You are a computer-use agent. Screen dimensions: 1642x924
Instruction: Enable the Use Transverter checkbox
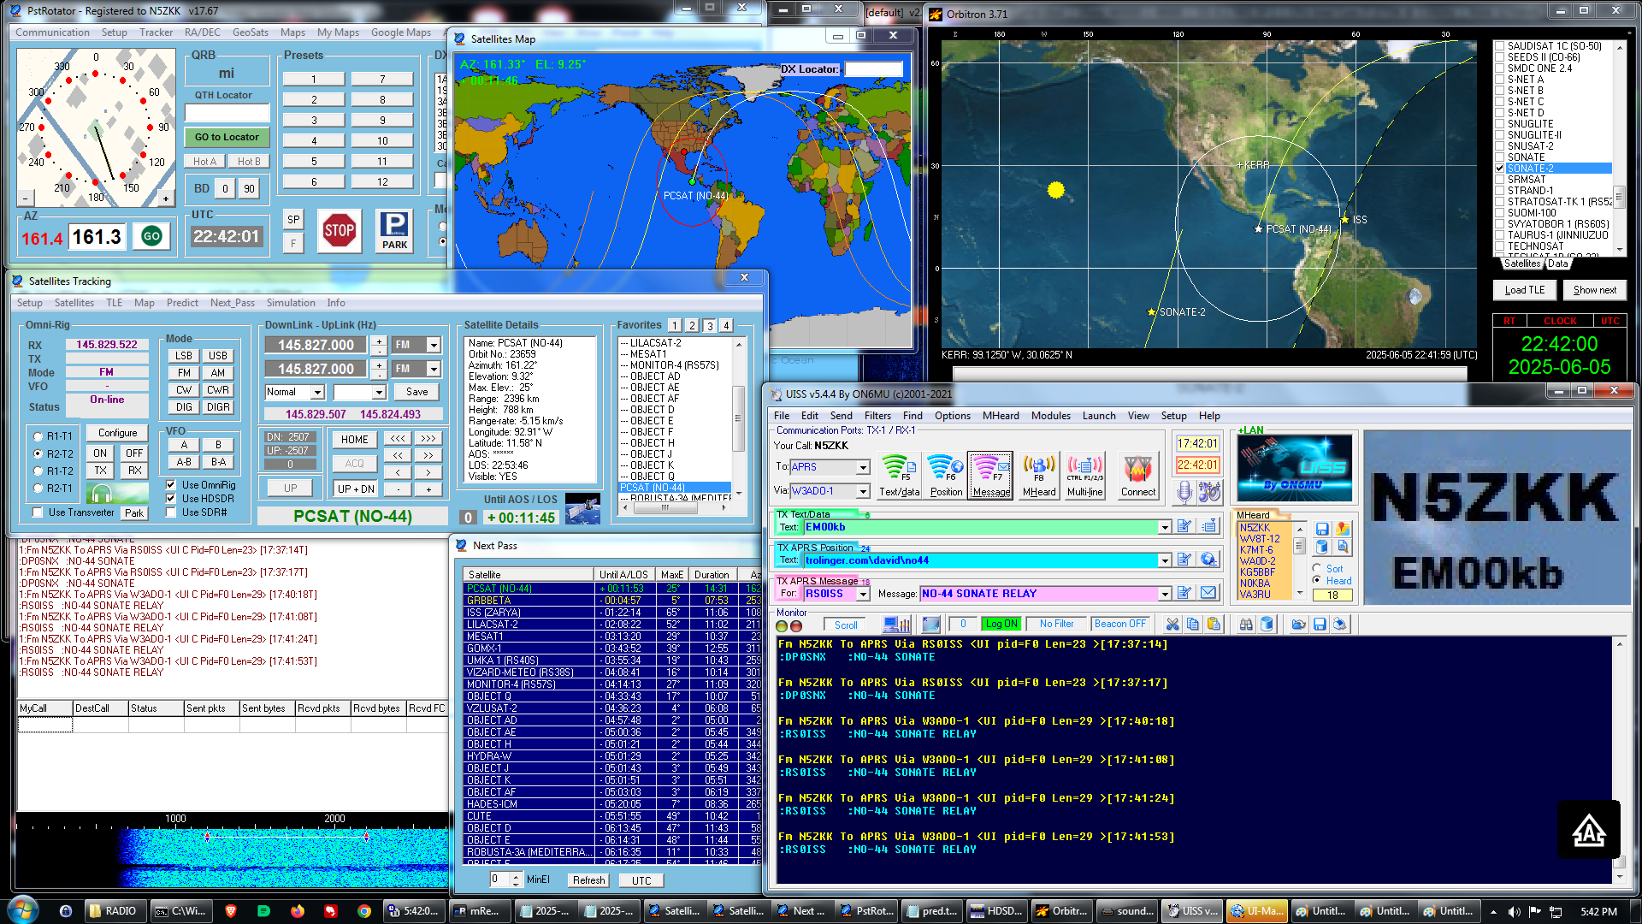coord(37,512)
